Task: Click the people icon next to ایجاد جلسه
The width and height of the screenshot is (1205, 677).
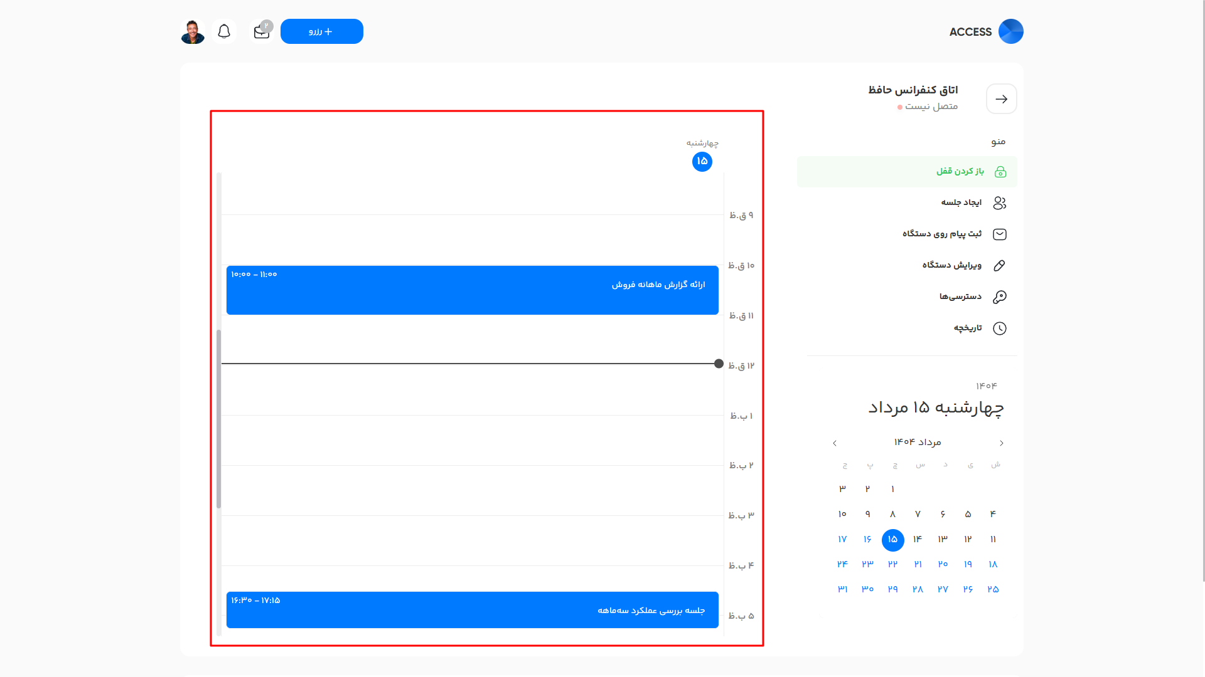Action: (x=999, y=202)
